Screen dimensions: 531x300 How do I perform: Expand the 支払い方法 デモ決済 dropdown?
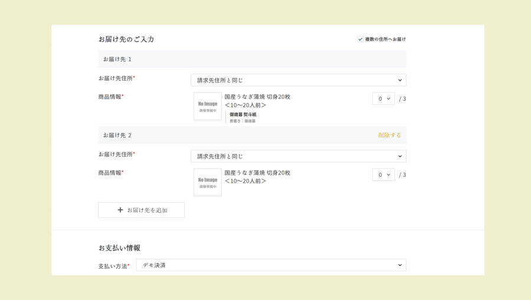point(271,265)
